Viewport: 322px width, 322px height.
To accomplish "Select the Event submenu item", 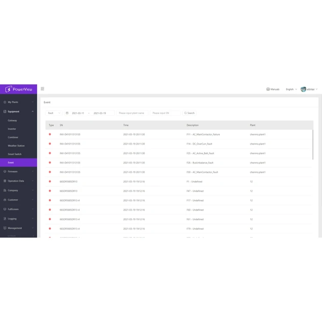I will click(x=18, y=163).
